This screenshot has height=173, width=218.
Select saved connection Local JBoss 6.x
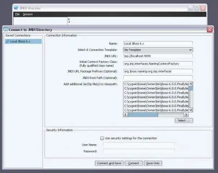pos(23,41)
